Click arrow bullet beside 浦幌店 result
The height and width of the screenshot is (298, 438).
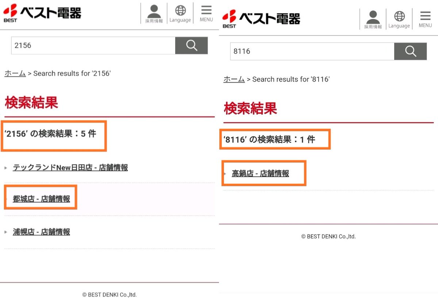[x=6, y=232]
